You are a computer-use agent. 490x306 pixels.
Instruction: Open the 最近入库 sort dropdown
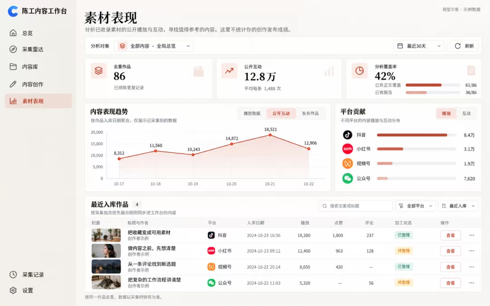tap(458, 206)
